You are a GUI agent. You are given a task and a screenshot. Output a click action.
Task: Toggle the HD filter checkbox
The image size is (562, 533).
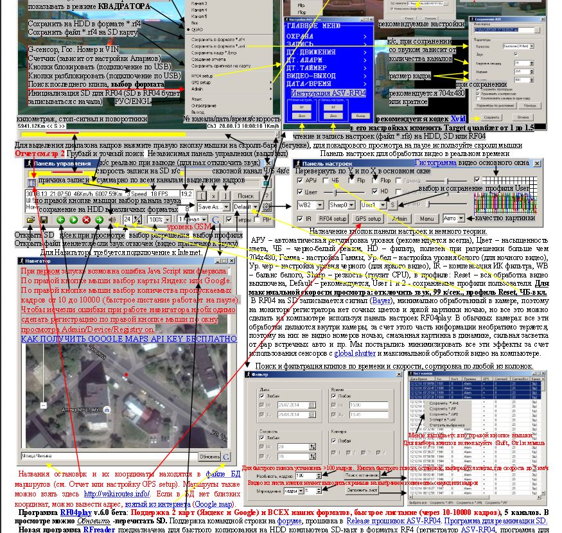(374, 191)
